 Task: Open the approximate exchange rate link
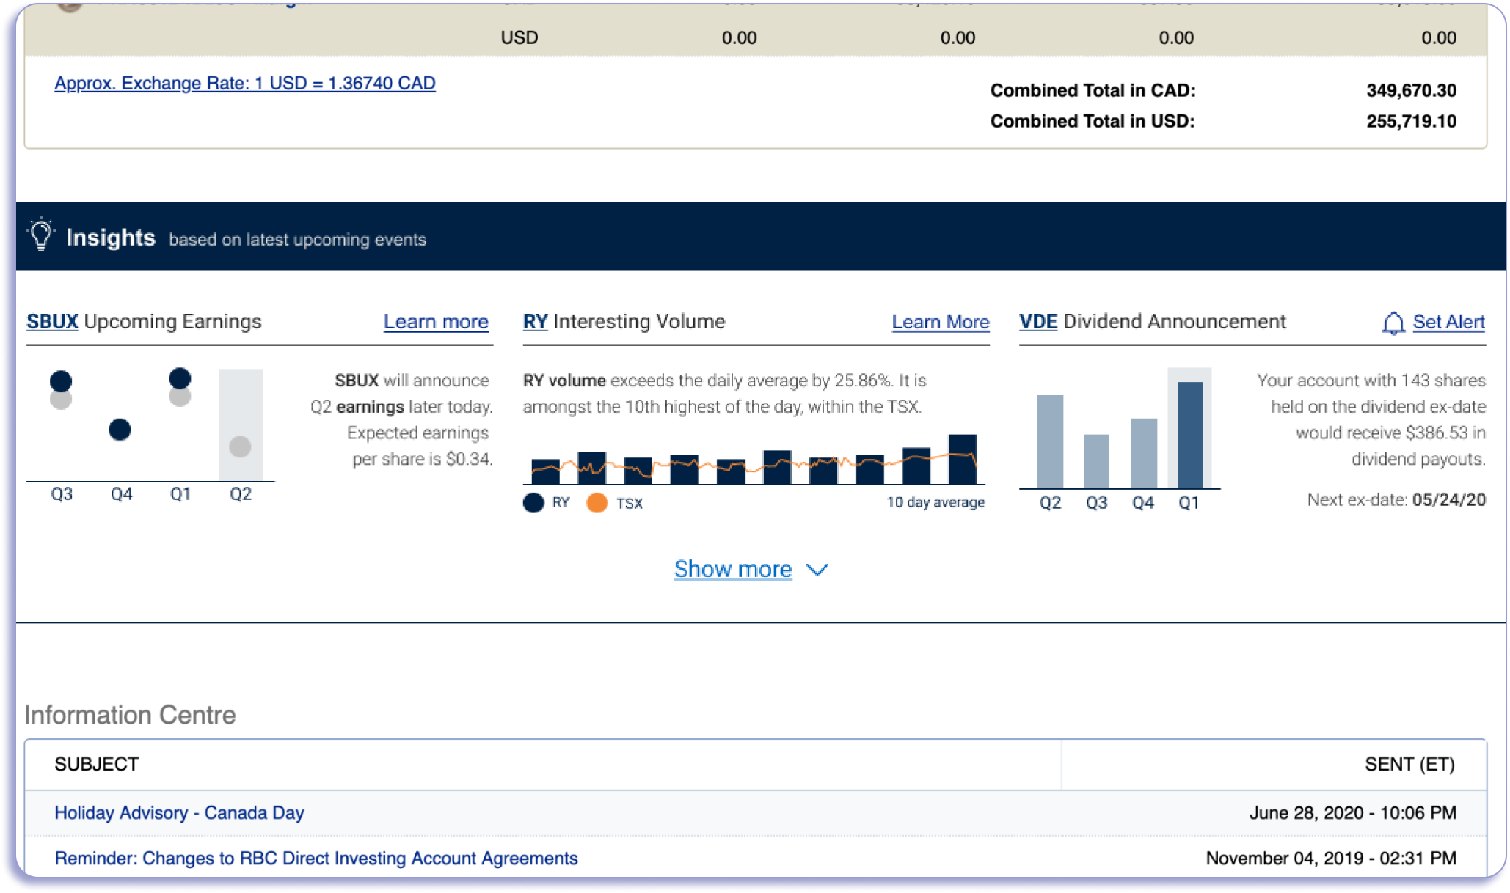coord(244,83)
